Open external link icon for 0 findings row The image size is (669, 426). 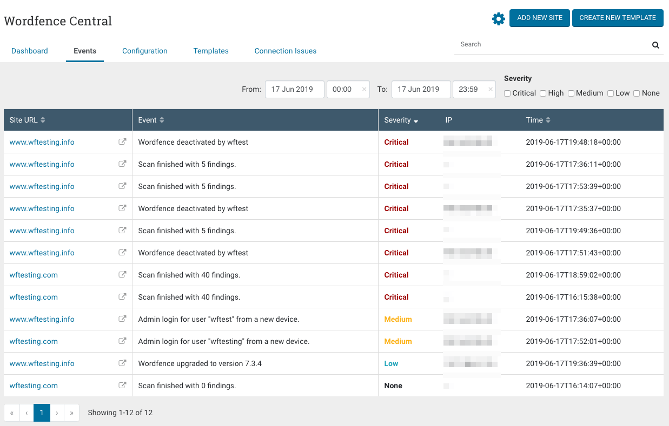click(122, 386)
